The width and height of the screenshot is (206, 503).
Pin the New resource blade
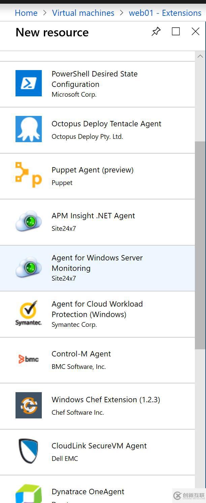156,32
